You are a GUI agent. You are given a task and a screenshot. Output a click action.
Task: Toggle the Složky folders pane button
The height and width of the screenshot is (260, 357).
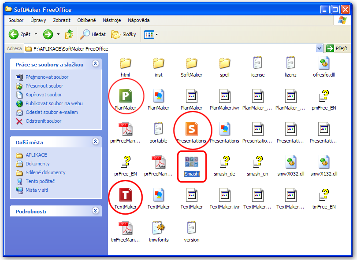pos(124,34)
